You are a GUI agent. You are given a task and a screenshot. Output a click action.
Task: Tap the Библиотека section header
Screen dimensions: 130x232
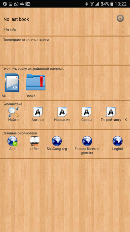12,104
